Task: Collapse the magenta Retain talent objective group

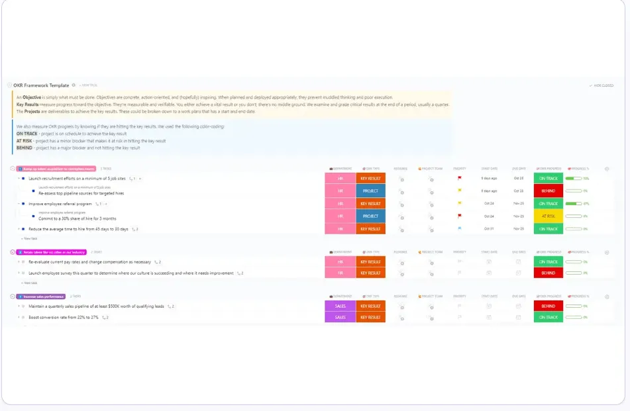Action: (13, 252)
